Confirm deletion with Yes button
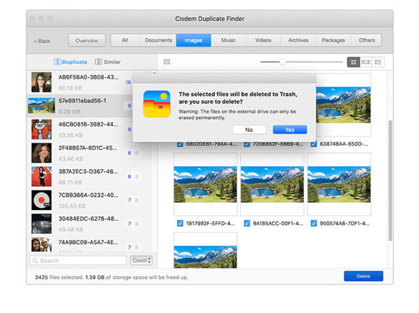 (x=290, y=130)
